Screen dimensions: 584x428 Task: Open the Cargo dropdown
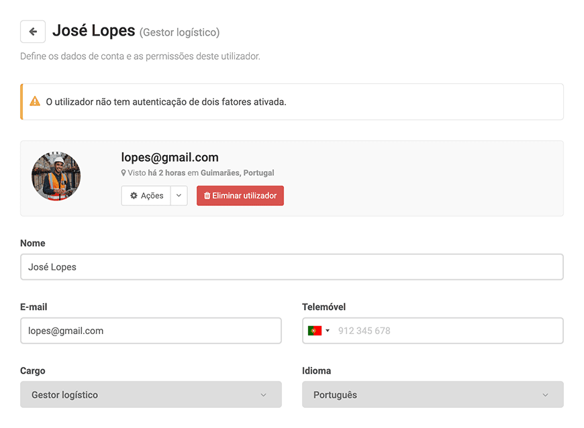pos(151,394)
